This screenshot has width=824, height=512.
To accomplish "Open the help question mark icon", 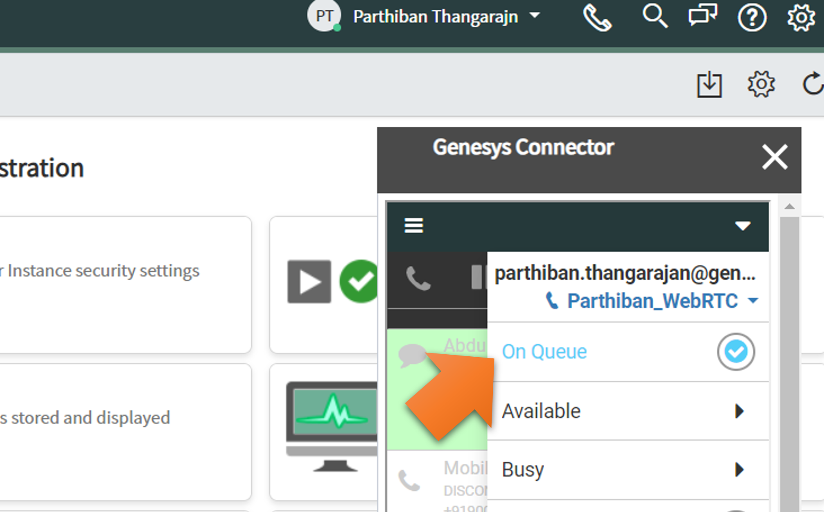I will coord(752,17).
